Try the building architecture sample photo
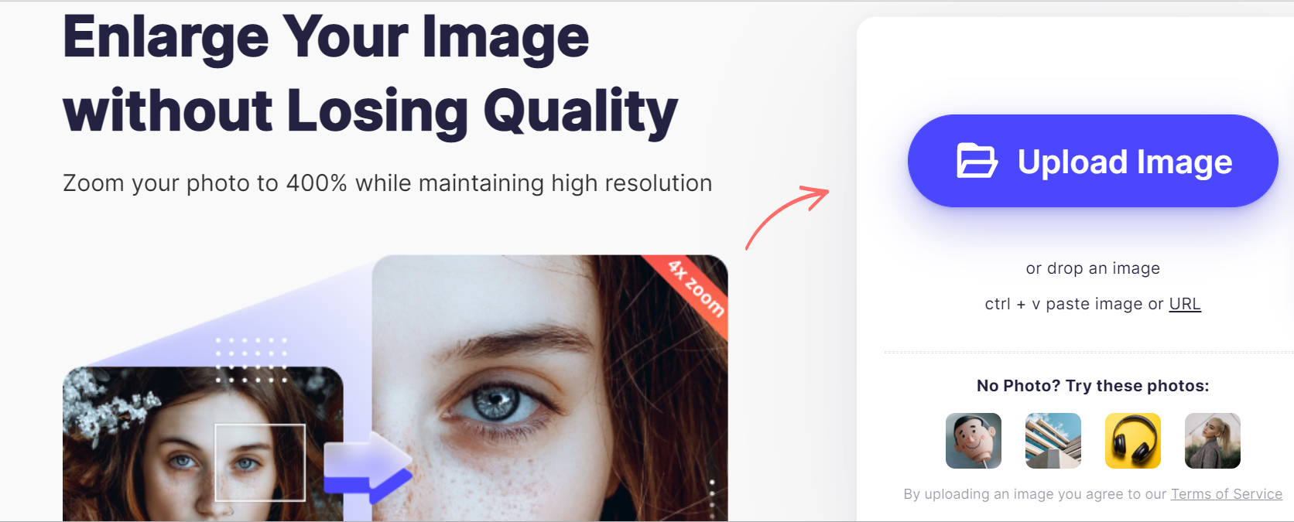1294x522 pixels. point(1053,441)
